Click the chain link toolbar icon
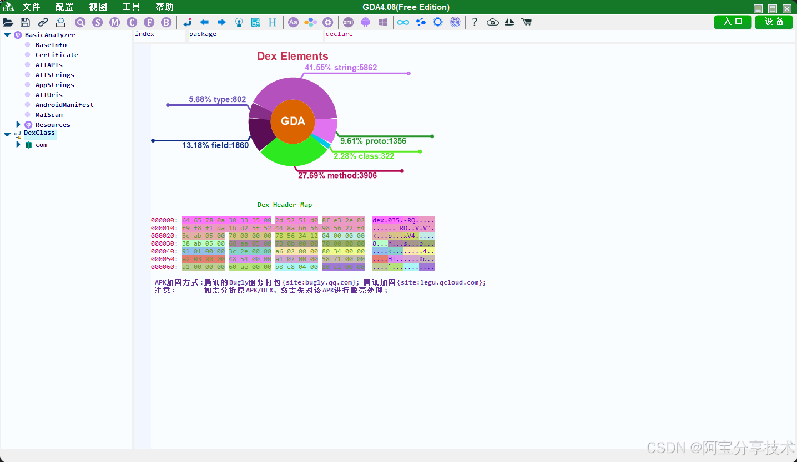The width and height of the screenshot is (797, 462). [x=43, y=22]
